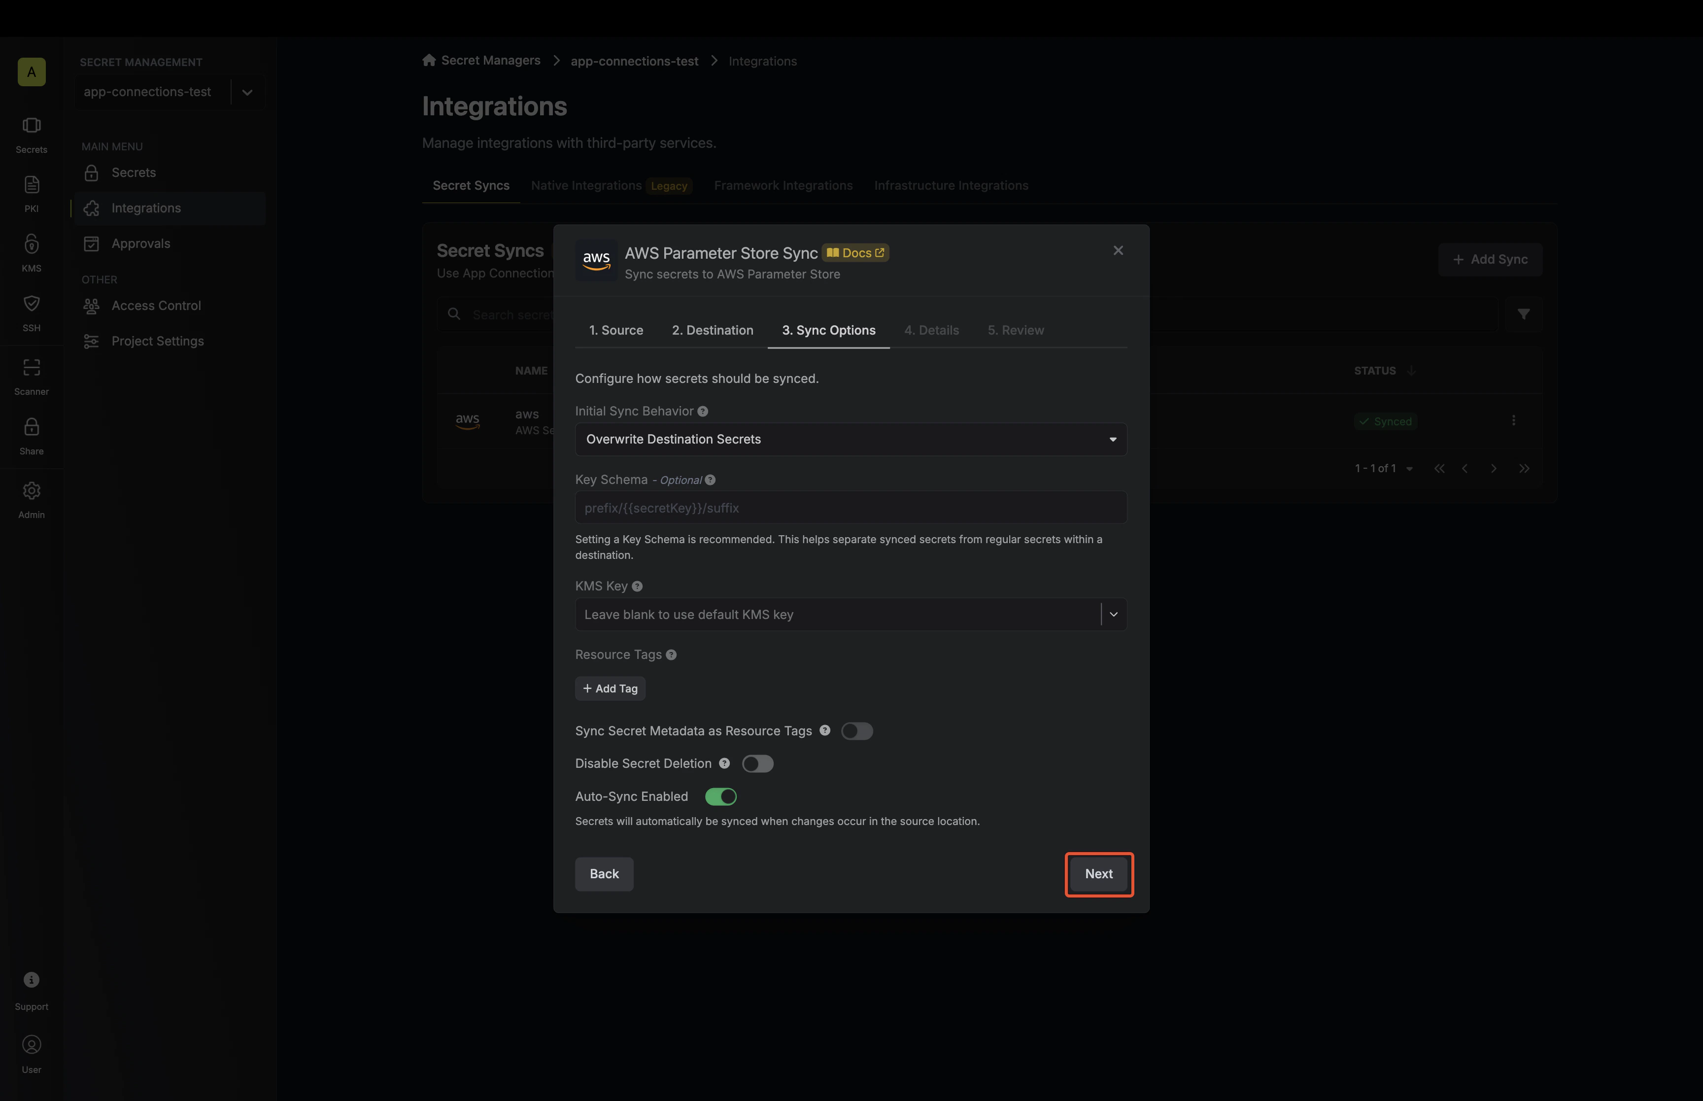Click the Key Schema input field

[x=851, y=508]
